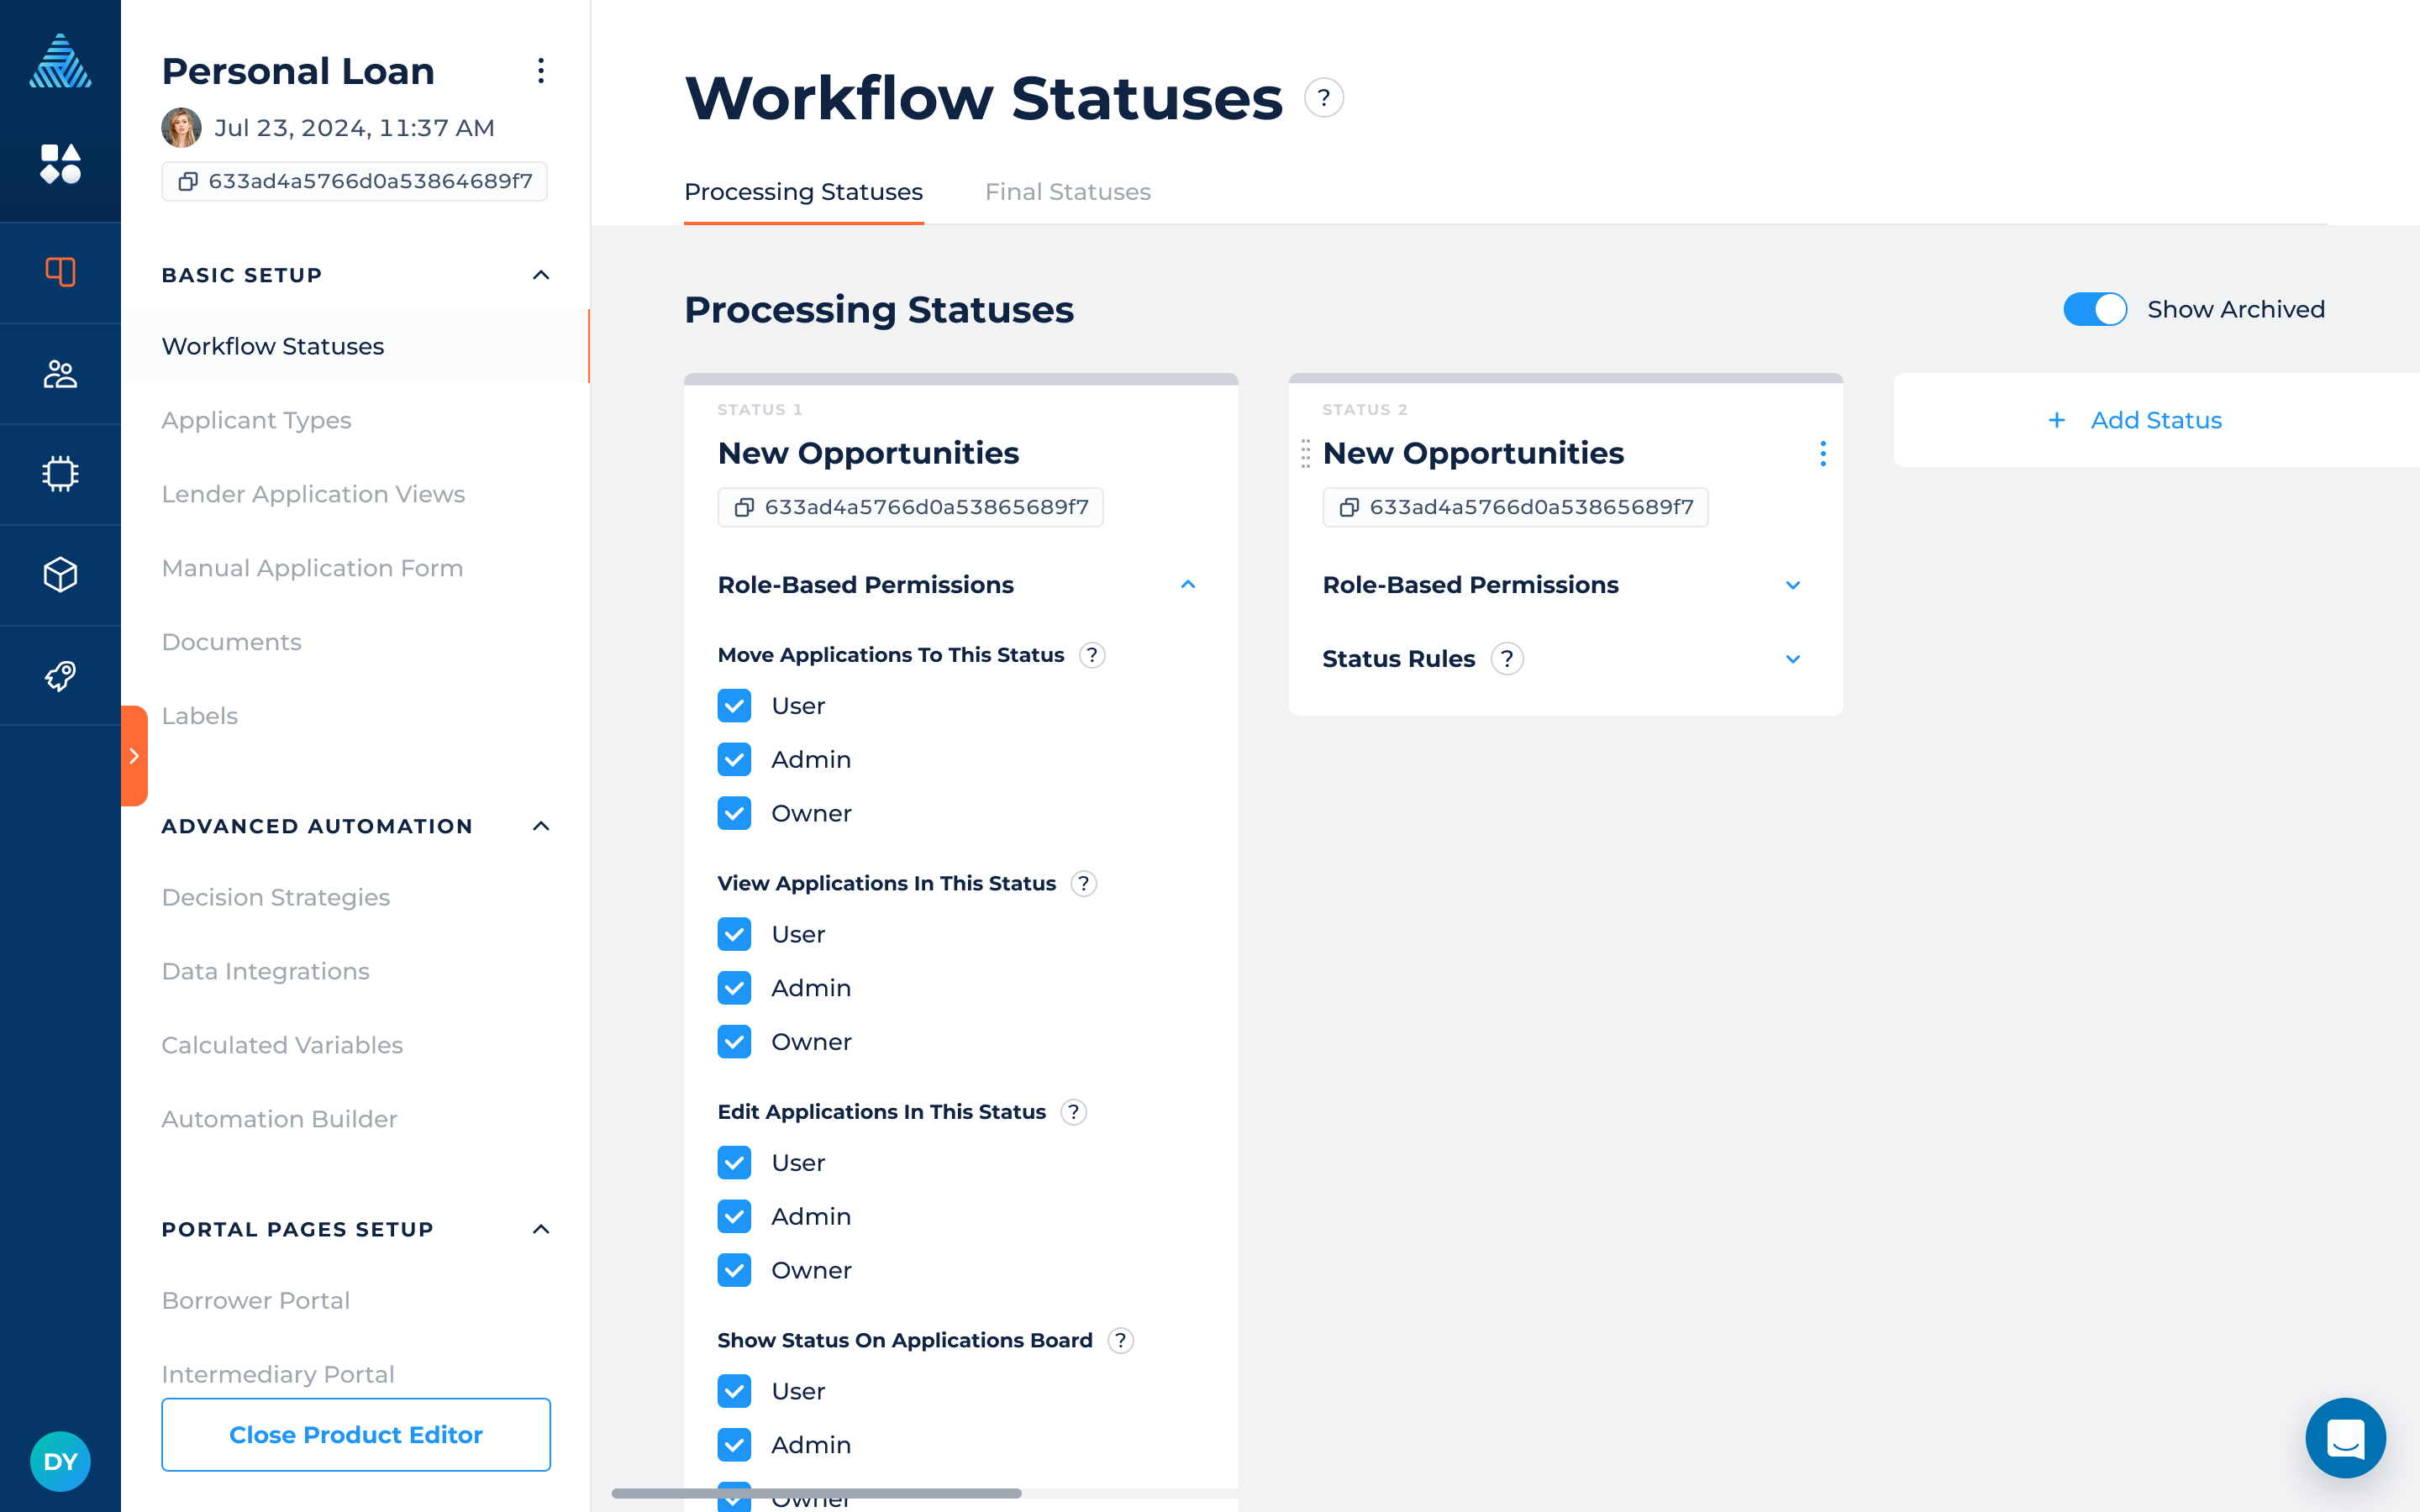Click help icon beside Workflow Statuses title
This screenshot has width=2420, height=1512.
(x=1323, y=98)
